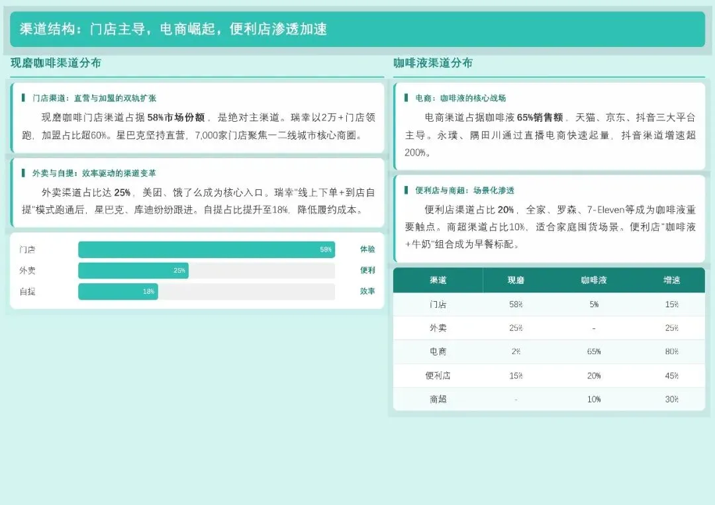Select the "便利店" row name in the table
The height and width of the screenshot is (505, 715).
(x=438, y=375)
